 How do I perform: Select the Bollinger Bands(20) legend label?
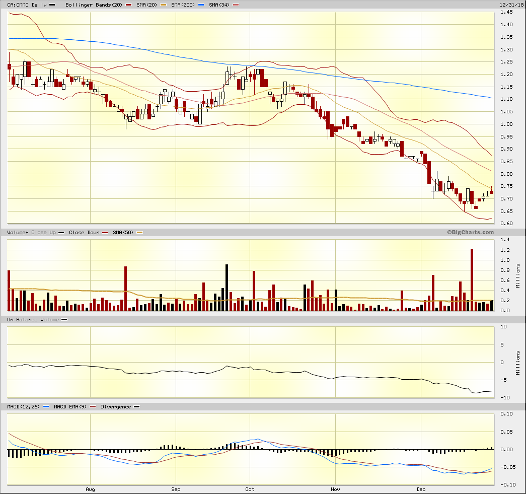click(x=94, y=5)
